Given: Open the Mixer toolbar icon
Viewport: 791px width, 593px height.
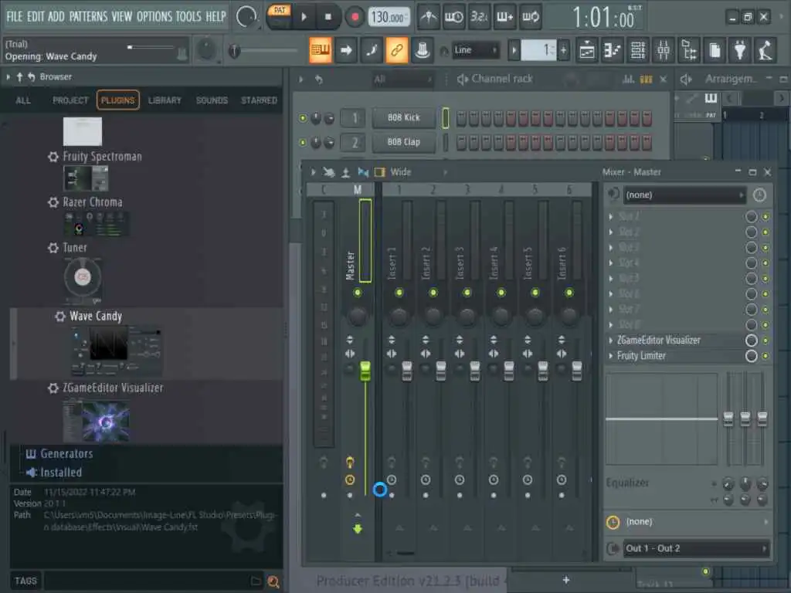Looking at the screenshot, I should tap(664, 50).
